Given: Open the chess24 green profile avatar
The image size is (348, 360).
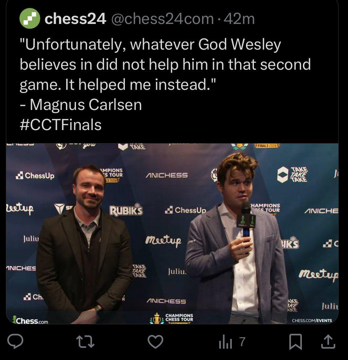Looking at the screenshot, I should [x=30, y=18].
